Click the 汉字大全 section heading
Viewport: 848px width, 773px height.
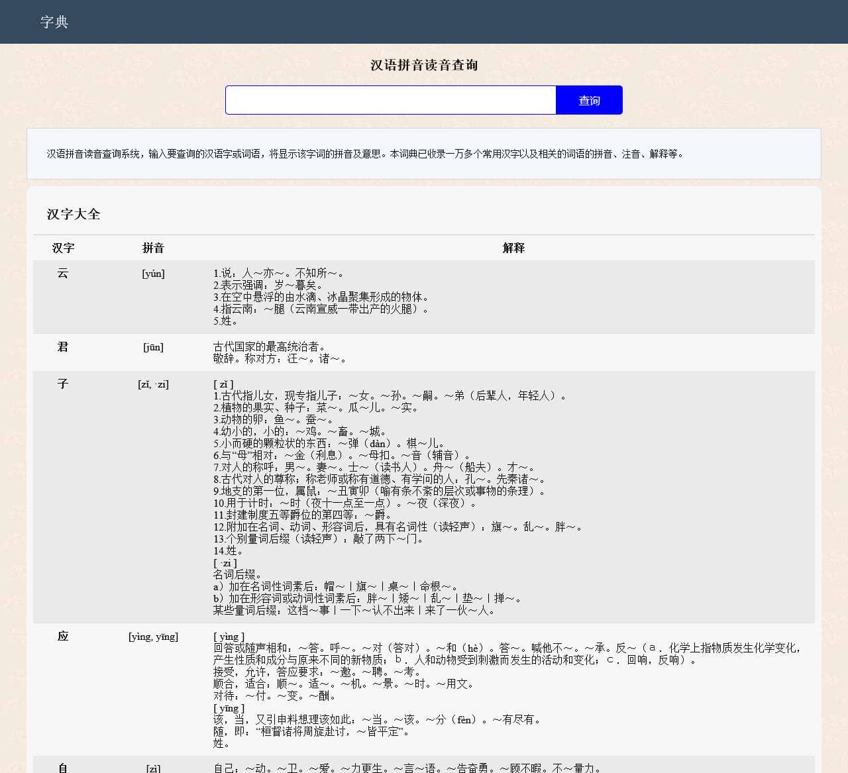pos(74,214)
